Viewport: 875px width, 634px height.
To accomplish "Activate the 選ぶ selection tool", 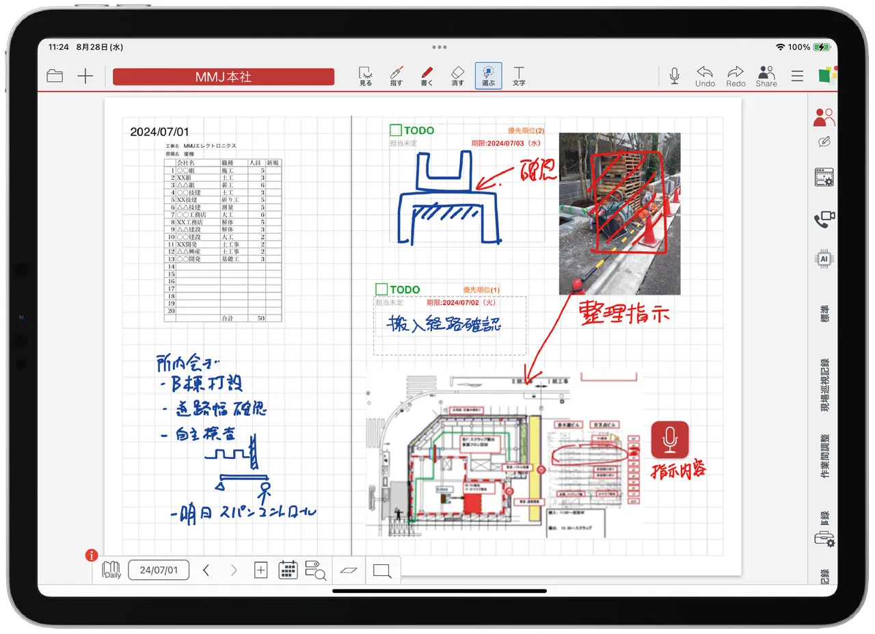I will 488,76.
